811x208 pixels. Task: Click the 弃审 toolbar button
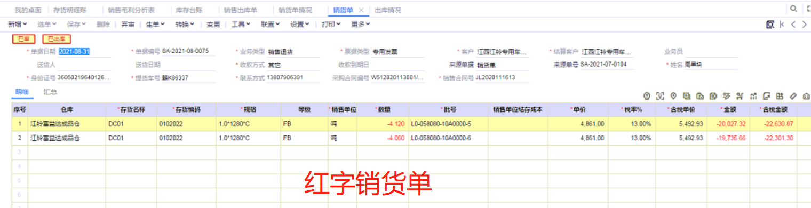pyautogui.click(x=128, y=25)
